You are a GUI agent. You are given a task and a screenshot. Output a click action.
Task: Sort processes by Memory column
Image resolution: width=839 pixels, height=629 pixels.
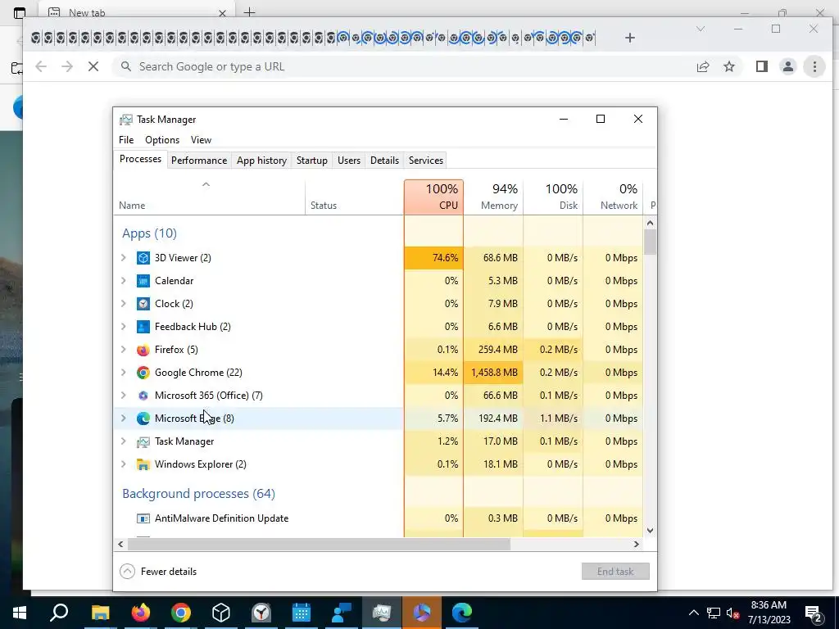pos(493,197)
